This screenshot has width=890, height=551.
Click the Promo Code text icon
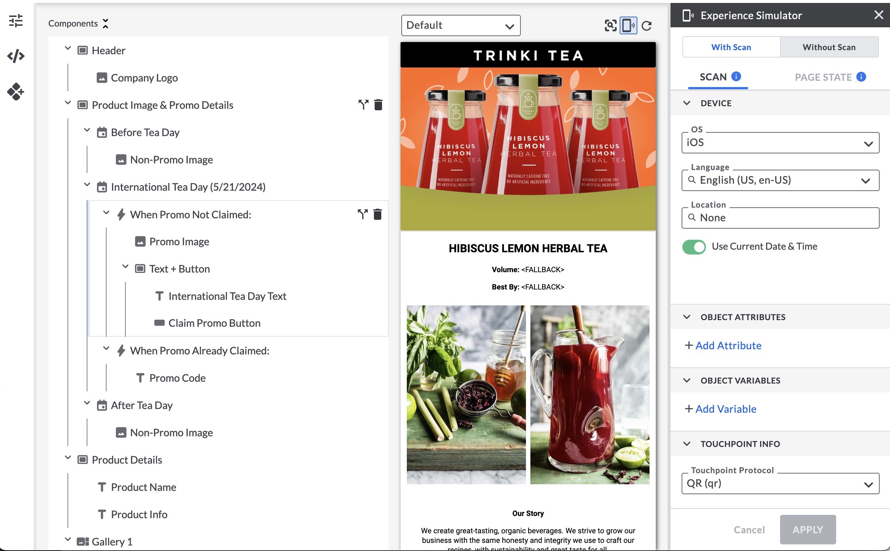coord(140,378)
